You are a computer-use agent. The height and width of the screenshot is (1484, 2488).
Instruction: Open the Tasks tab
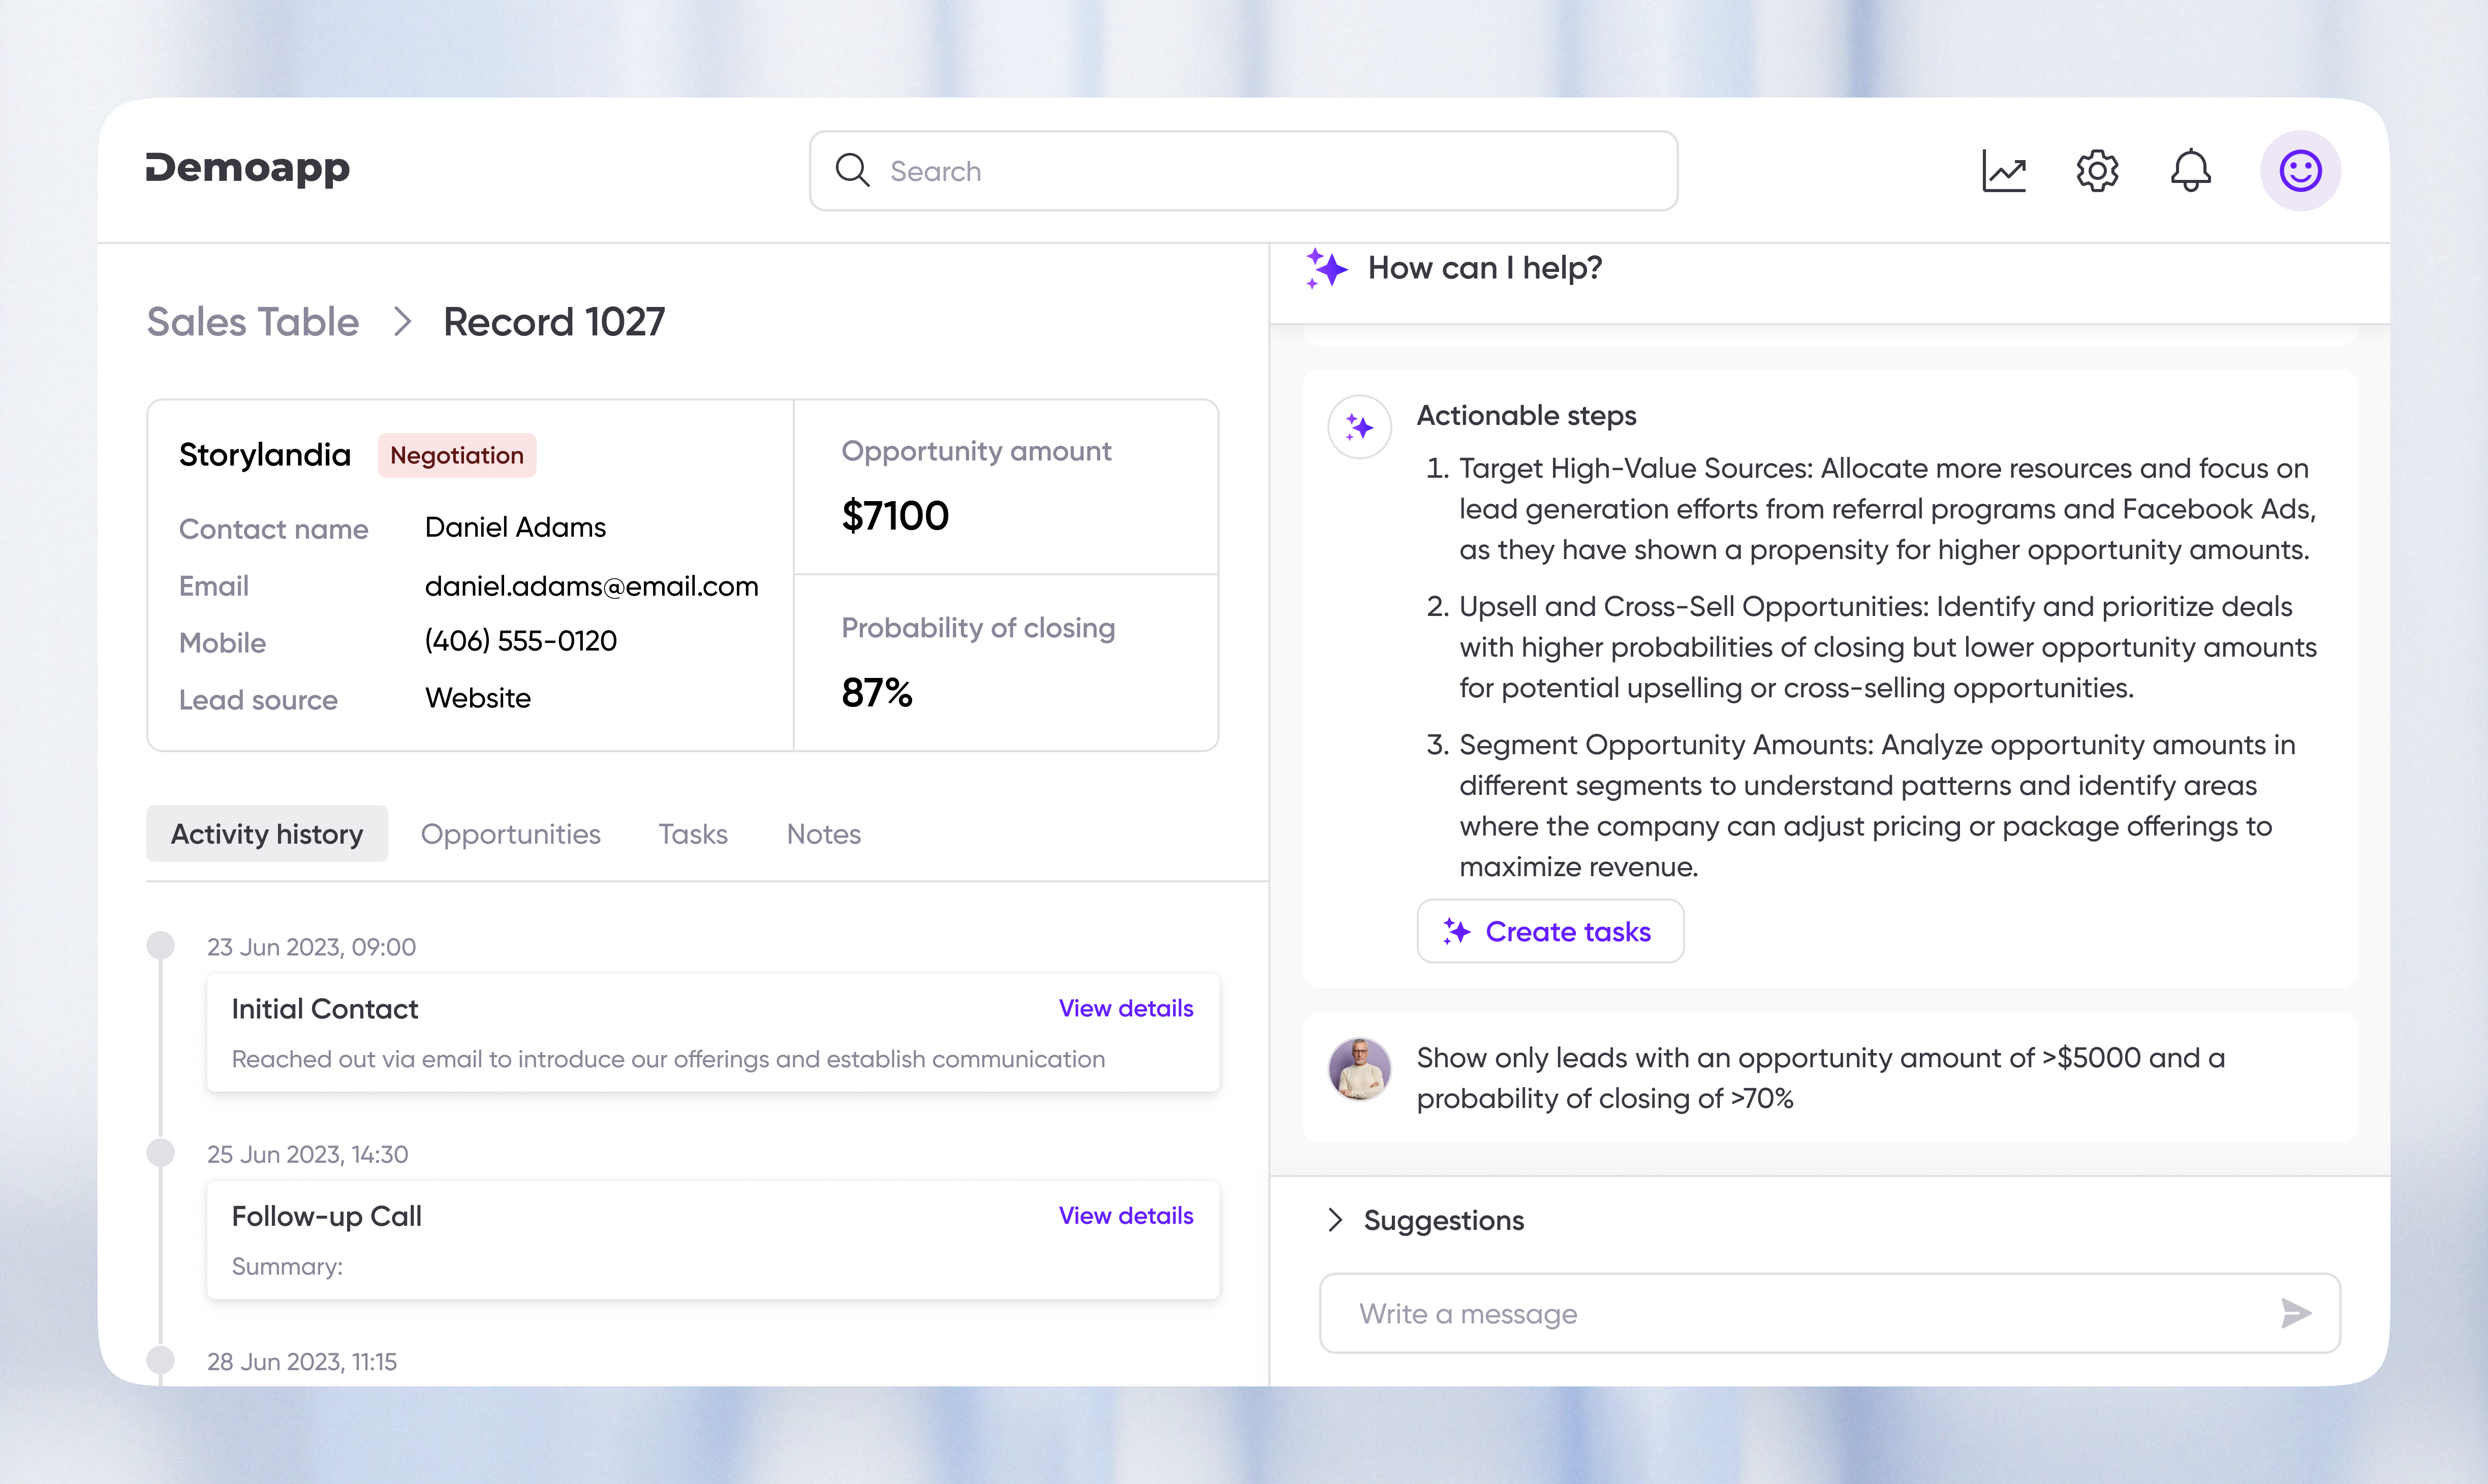693,834
